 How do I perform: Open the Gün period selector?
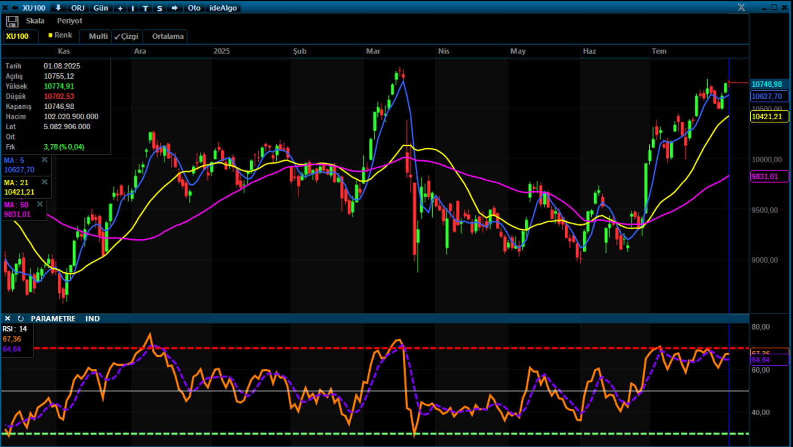101,8
